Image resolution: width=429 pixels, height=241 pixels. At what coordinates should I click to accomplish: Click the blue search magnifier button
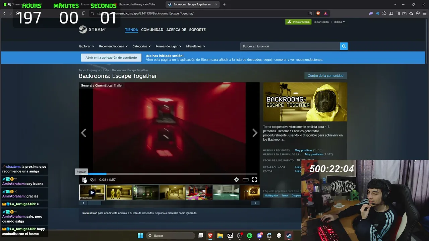click(344, 46)
